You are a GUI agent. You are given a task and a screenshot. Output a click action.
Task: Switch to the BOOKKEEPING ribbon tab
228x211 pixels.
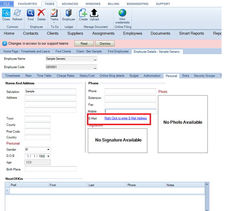pyautogui.click(x=138, y=4)
